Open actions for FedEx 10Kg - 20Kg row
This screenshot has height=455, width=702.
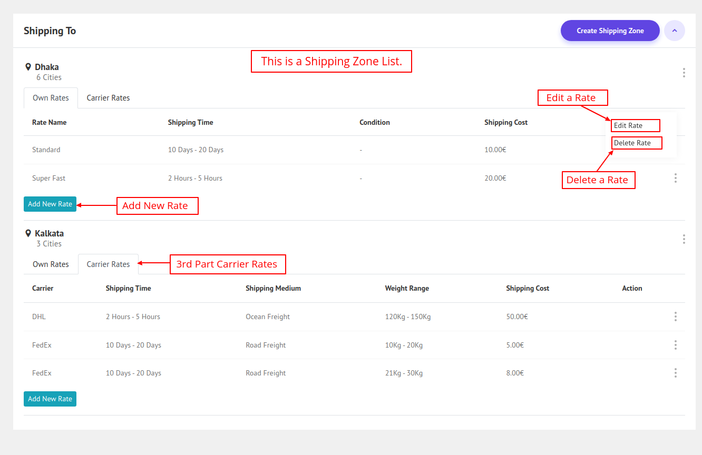pyautogui.click(x=675, y=345)
